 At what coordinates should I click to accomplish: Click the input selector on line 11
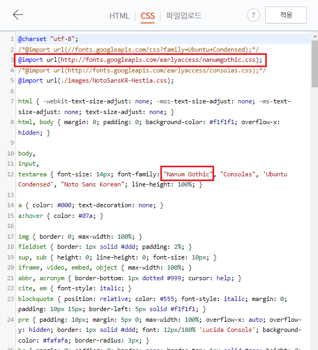pos(27,164)
